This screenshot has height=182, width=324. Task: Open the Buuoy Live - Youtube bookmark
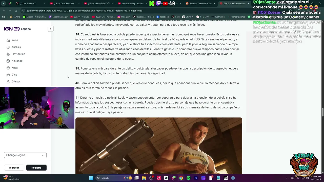click(x=103, y=17)
